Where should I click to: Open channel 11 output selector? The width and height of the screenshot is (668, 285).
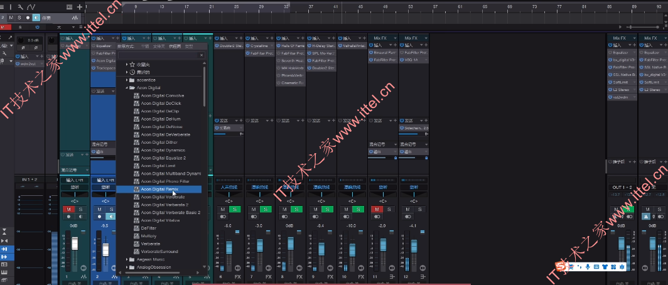click(382, 188)
